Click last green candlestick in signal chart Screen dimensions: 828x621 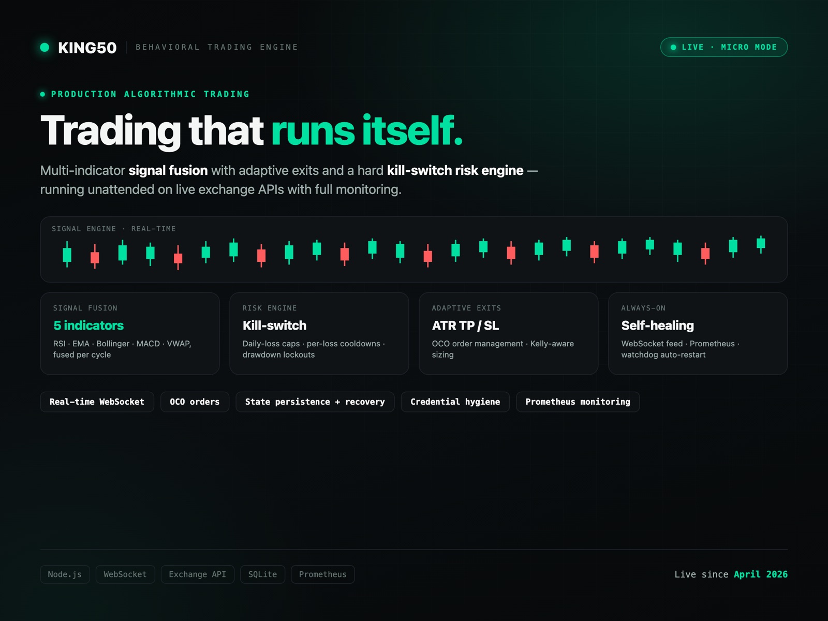coord(761,243)
